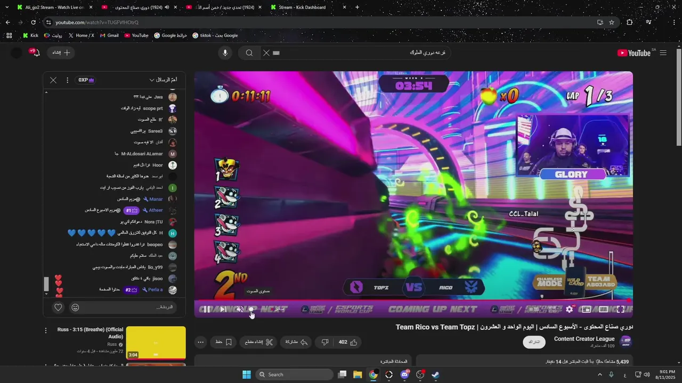The width and height of the screenshot is (682, 383).
Task: Unmute the video with speaker icon
Action: (x=240, y=310)
